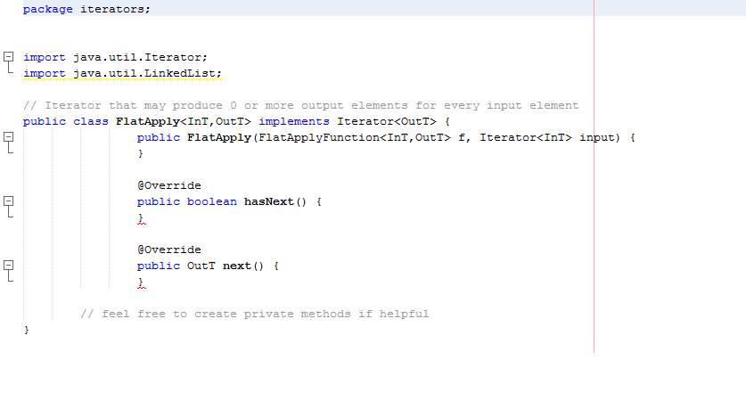746x401 pixels.
Task: Click the 'implements' keyword in class declaration
Action: [x=293, y=121]
